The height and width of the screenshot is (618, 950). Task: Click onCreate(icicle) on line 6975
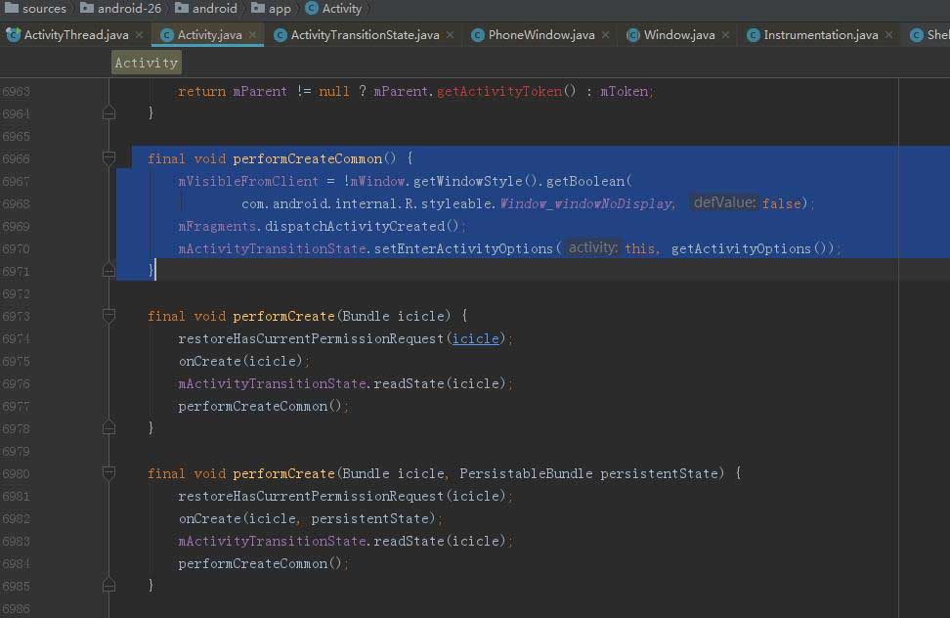(x=240, y=361)
